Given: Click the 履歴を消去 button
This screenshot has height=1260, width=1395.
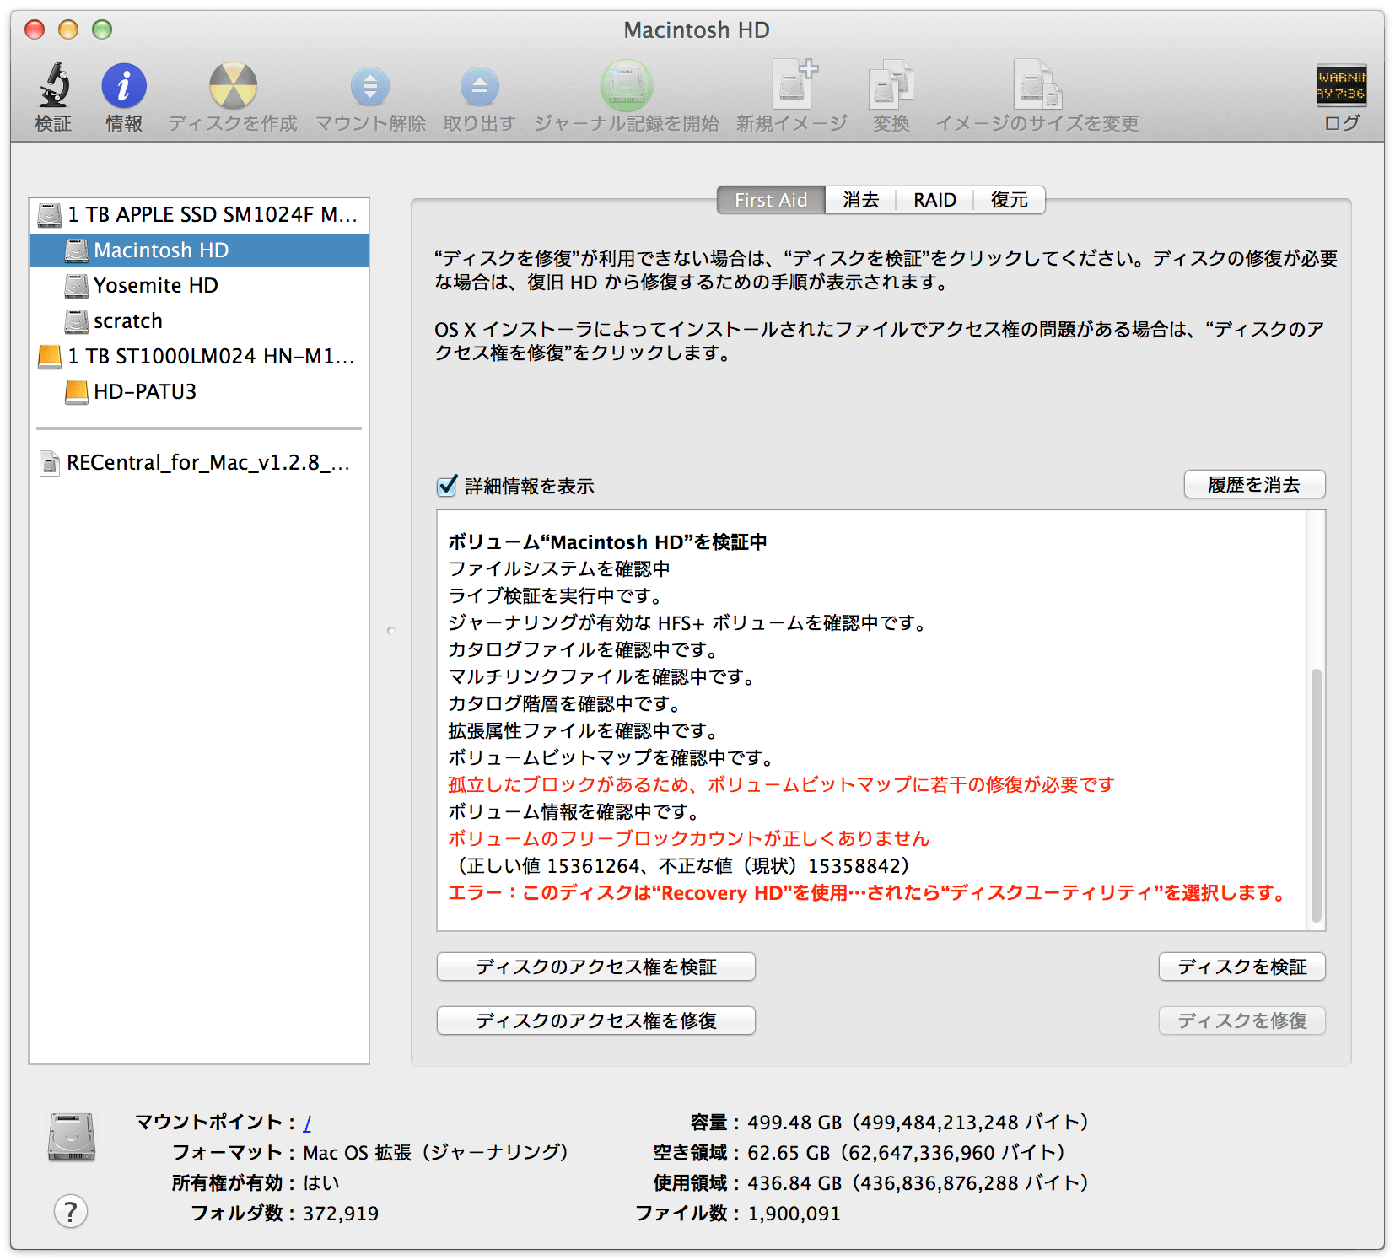Looking at the screenshot, I should 1254,485.
